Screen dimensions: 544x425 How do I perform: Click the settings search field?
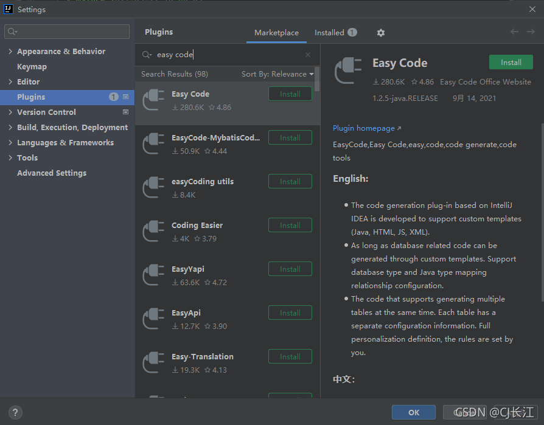[67, 32]
